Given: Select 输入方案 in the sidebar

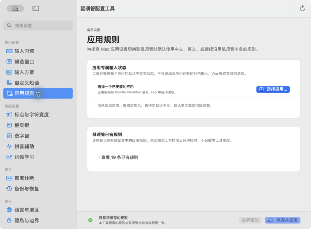Looking at the screenshot, I should point(38,72).
